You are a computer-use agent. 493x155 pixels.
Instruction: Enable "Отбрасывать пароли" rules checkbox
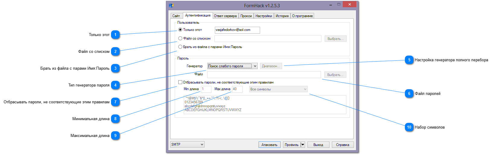click(180, 82)
